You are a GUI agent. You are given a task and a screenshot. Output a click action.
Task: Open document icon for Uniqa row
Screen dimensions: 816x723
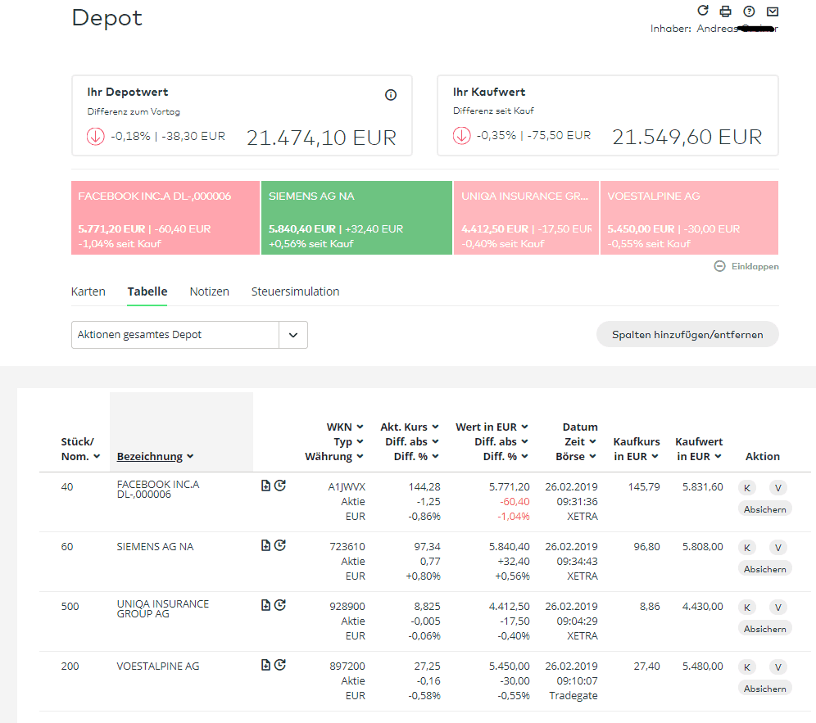(x=265, y=605)
